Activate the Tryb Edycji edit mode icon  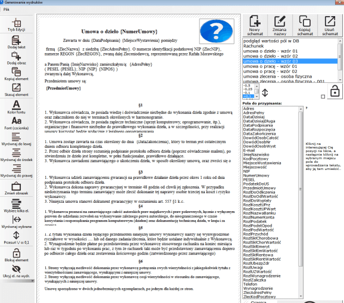point(17,24)
